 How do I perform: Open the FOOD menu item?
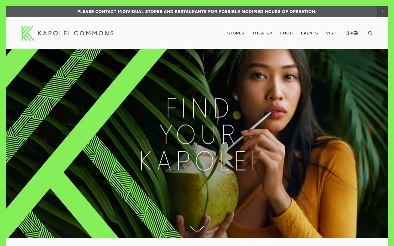point(286,33)
